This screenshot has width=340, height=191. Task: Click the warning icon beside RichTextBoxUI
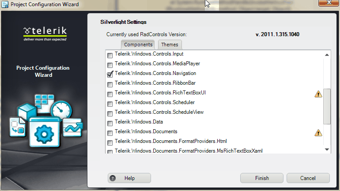point(318,94)
